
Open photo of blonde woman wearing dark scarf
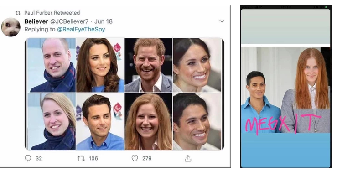pyautogui.click(x=52, y=121)
